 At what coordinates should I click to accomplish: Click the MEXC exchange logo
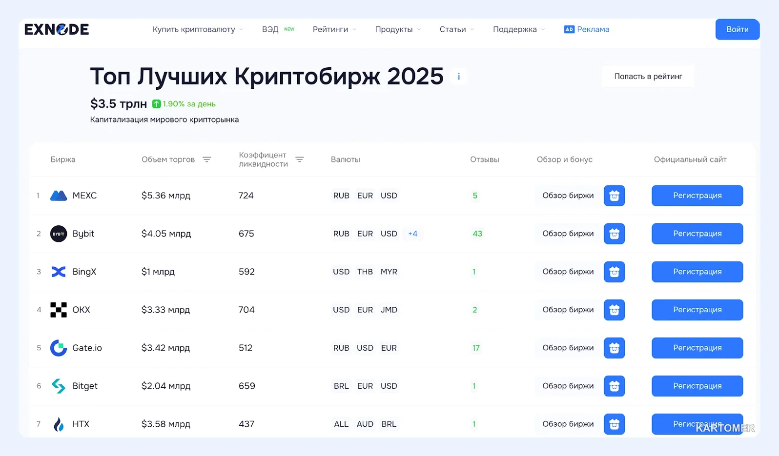(59, 196)
